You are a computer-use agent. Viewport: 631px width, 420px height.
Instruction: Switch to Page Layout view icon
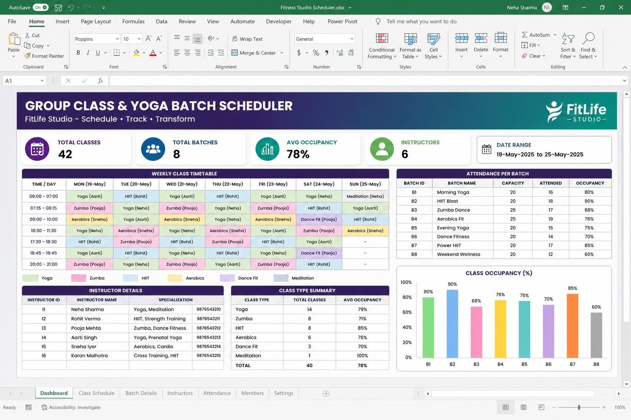[x=523, y=407]
